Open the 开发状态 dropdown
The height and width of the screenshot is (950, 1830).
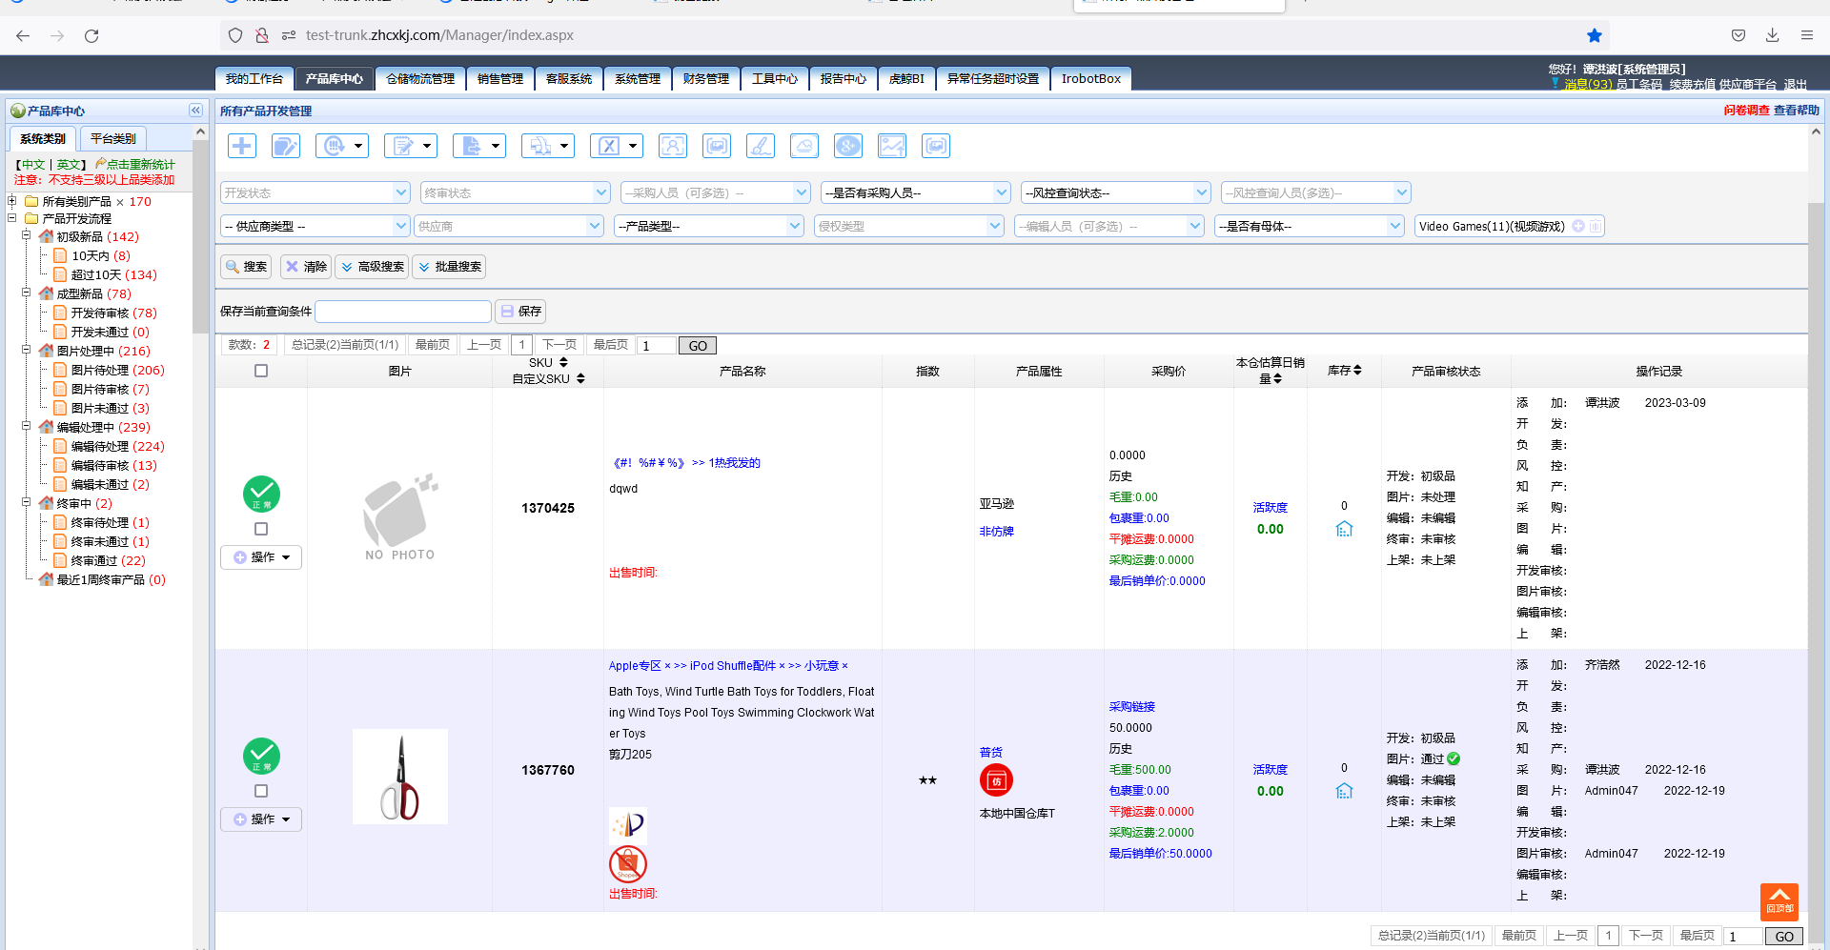(x=315, y=192)
